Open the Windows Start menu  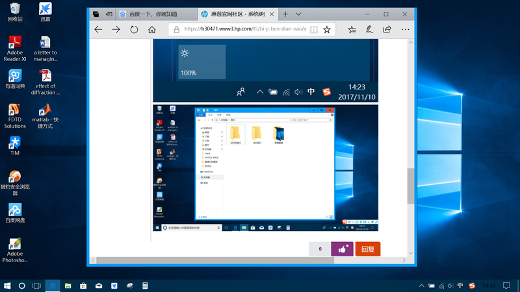7,286
